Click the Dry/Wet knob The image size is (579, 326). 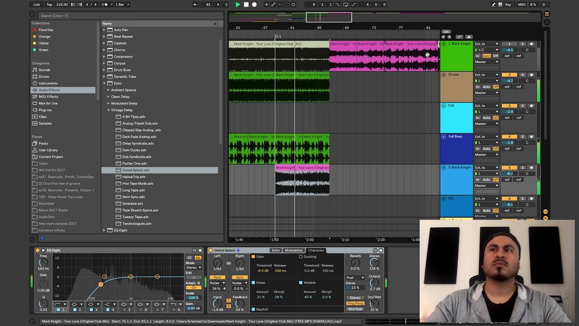click(374, 304)
